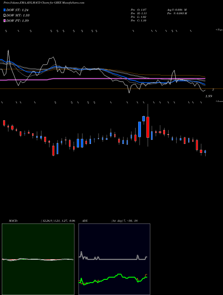Open the dark blue ADX indicator chart panel
Image resolution: width=223 pixels, height=295 pixels.
pos(114,259)
